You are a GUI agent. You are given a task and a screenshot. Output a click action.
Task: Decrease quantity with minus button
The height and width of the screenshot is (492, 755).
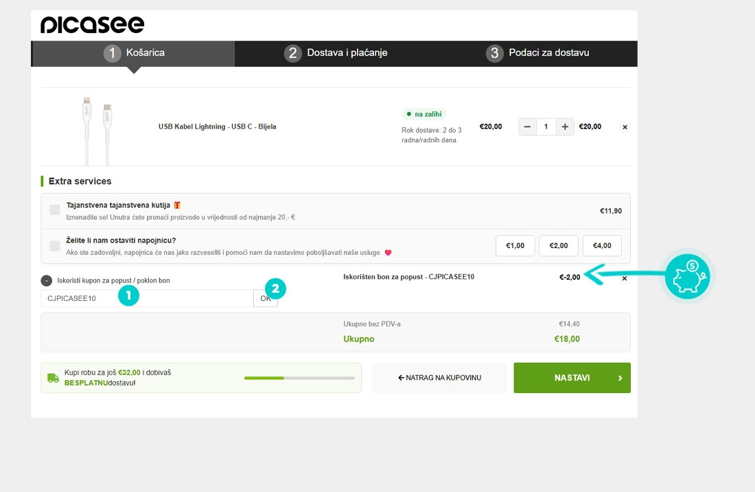pos(527,126)
